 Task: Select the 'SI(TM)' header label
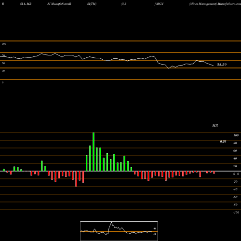coord(92,4)
